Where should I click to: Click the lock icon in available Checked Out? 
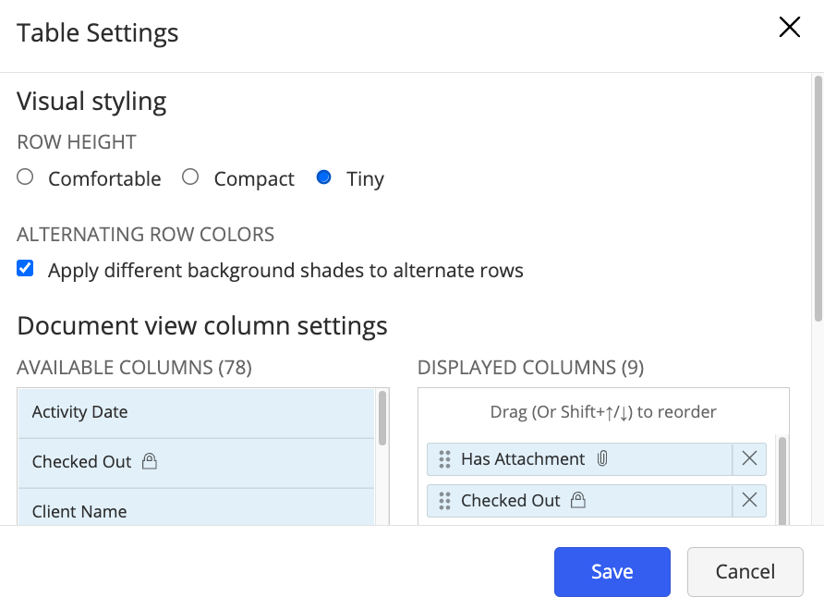[150, 462]
